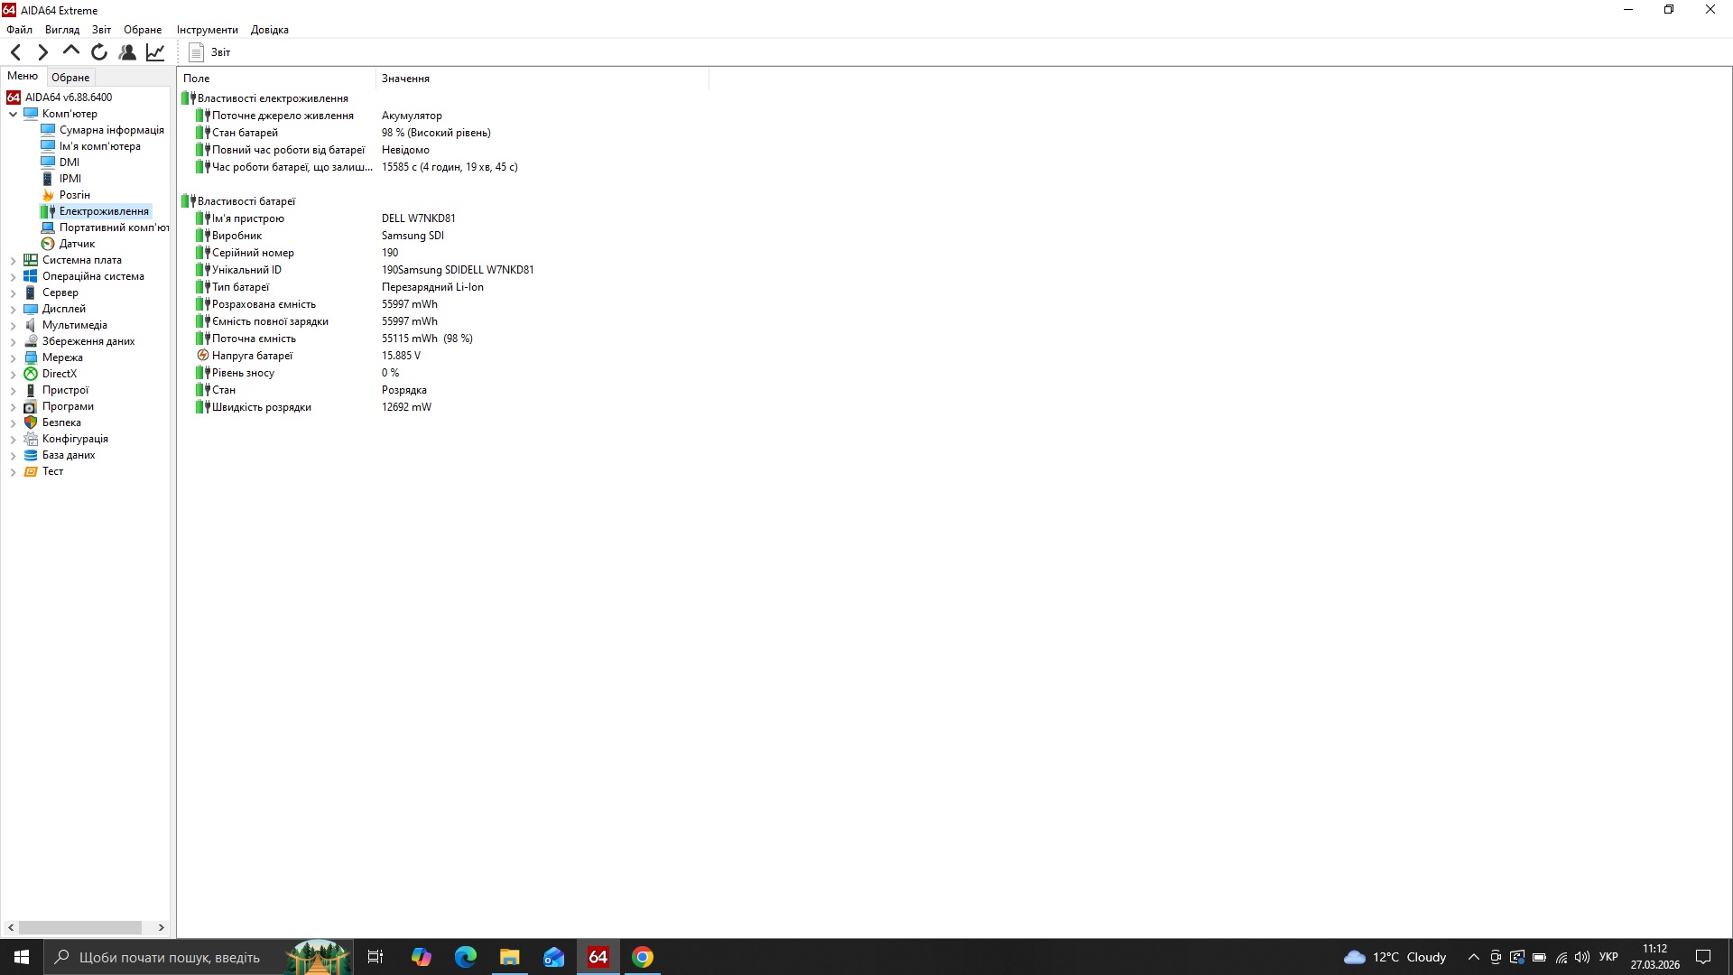
Task: Open the Інструменти menu
Action: pos(207,30)
